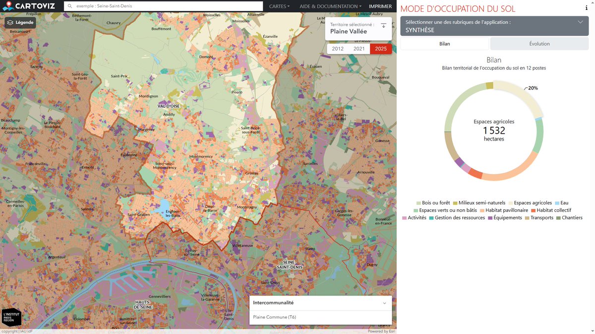The width and height of the screenshot is (595, 334).
Task: Toggle Gestion des ressources legend item
Action: pos(457,218)
